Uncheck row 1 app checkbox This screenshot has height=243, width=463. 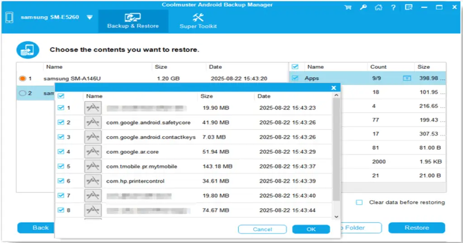(x=61, y=107)
